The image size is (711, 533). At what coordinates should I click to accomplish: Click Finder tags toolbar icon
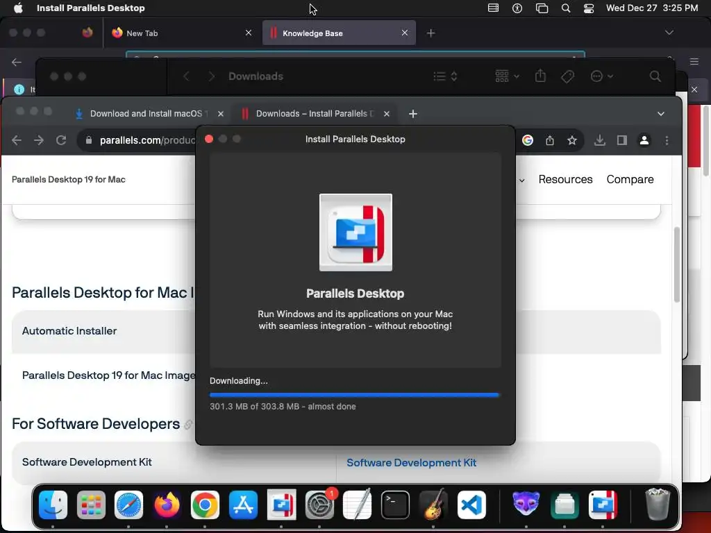(x=567, y=76)
